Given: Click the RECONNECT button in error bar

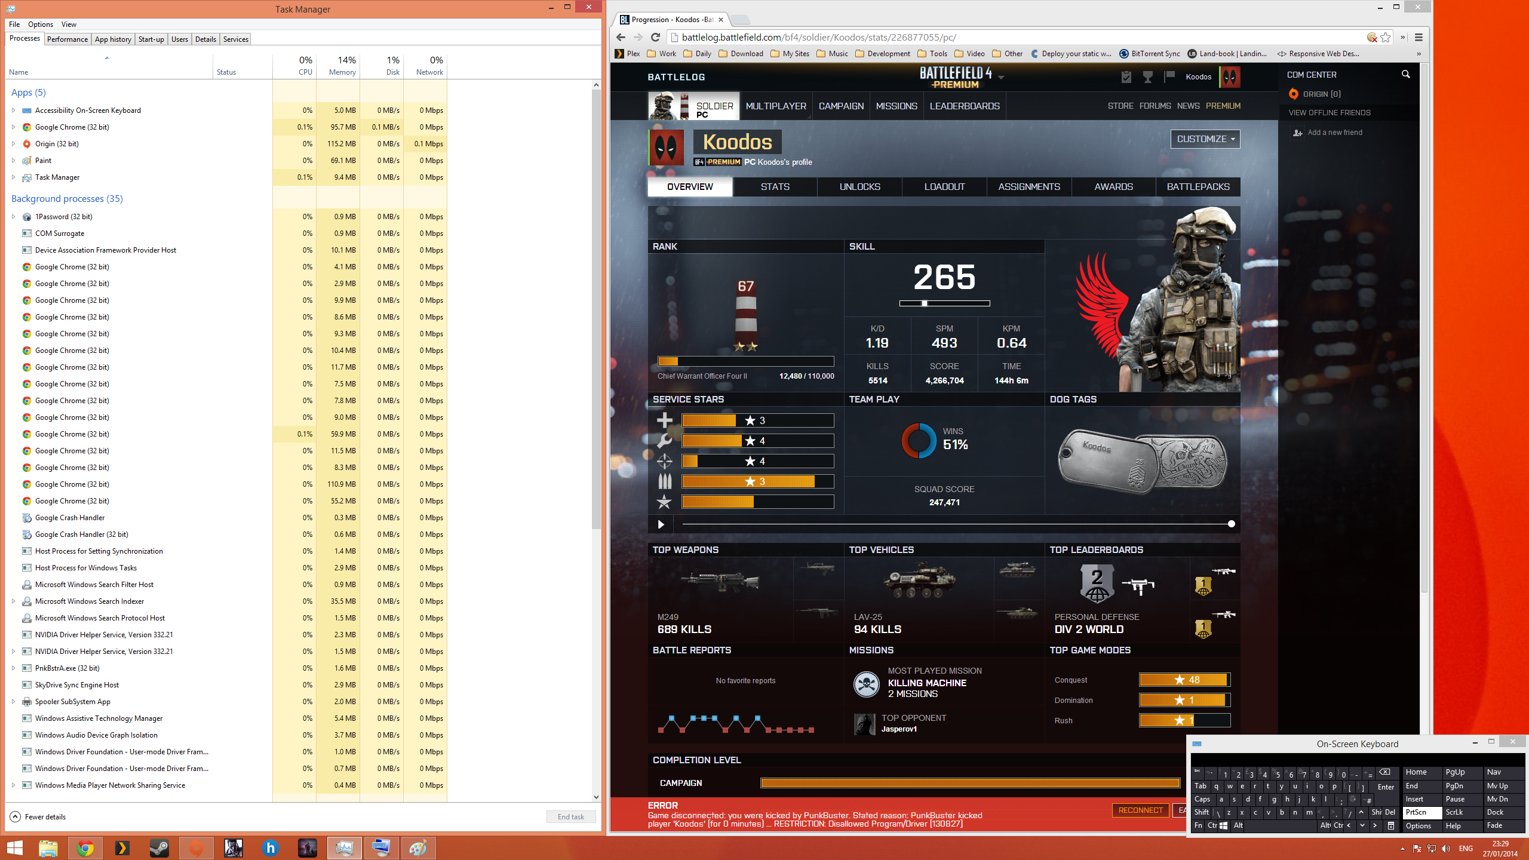Looking at the screenshot, I should pyautogui.click(x=1140, y=810).
